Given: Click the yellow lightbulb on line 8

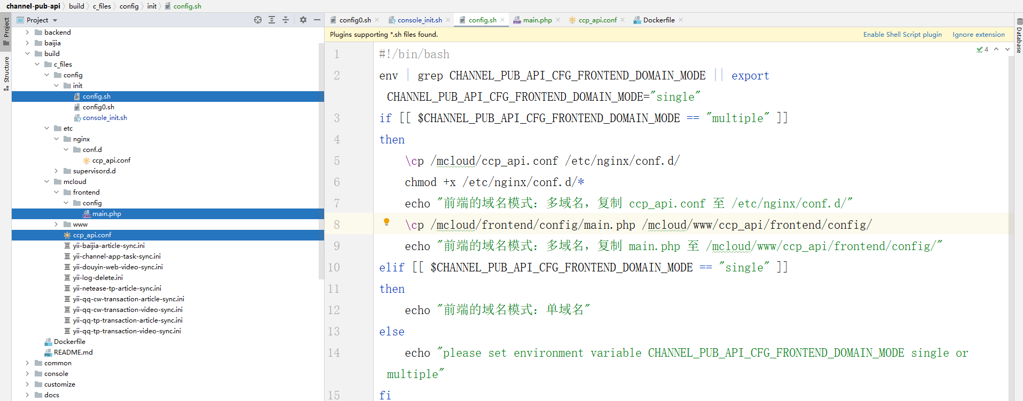Looking at the screenshot, I should coord(387,222).
